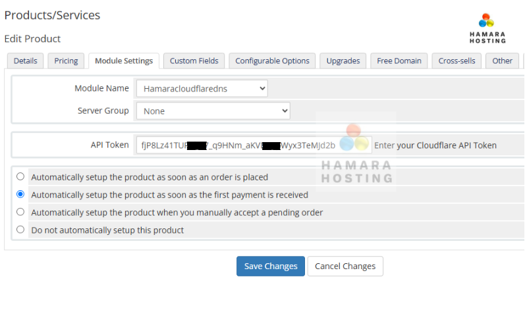This screenshot has width=527, height=329.
Task: Go to Configurable Options tab
Action: [x=272, y=61]
